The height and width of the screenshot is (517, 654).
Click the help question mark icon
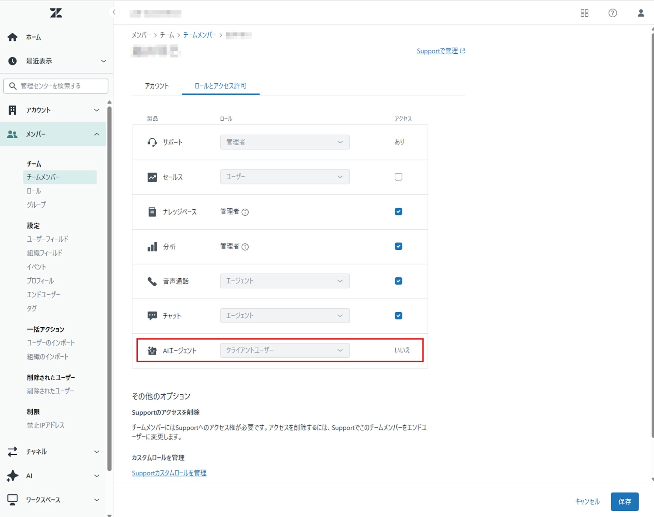612,13
